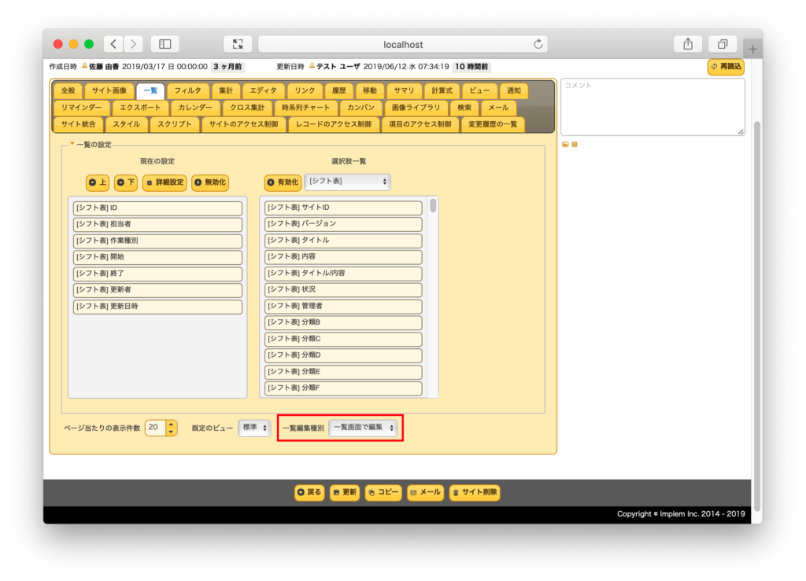Select the 一覧 tab
This screenshot has height=581, width=806.
150,91
